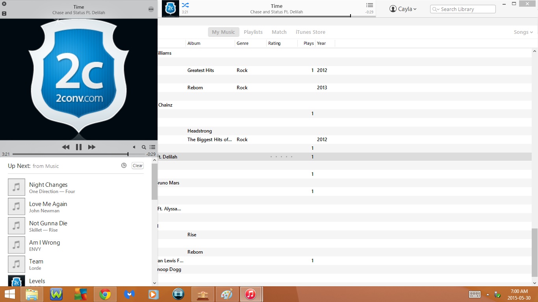Select the Greatest Hits album cell
Screen dimensions: 538x302
[x=200, y=70]
